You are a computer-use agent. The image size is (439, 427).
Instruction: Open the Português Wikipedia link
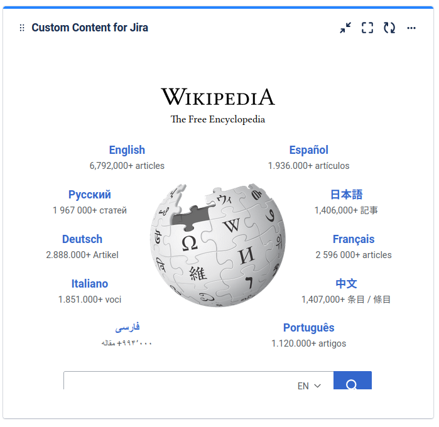click(308, 328)
